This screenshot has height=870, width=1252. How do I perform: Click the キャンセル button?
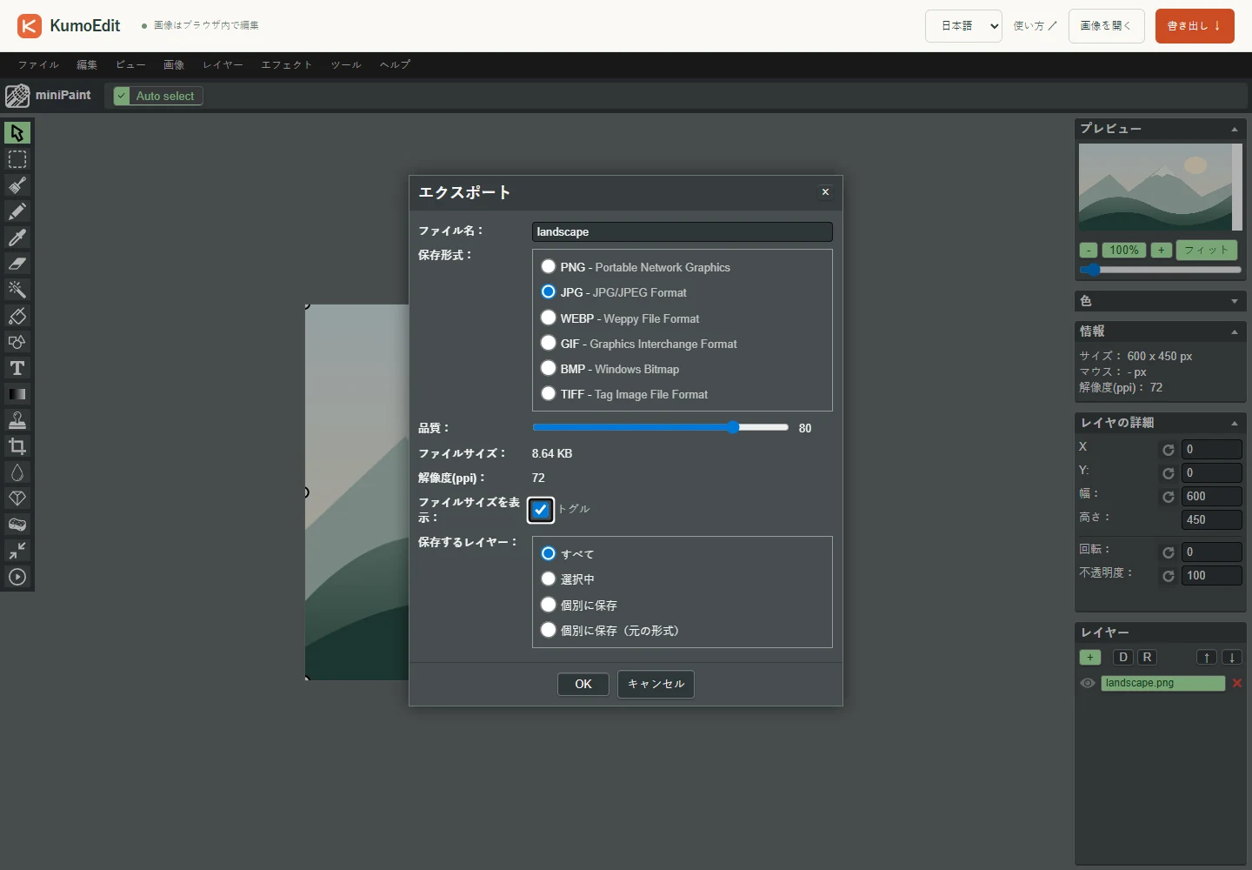656,684
